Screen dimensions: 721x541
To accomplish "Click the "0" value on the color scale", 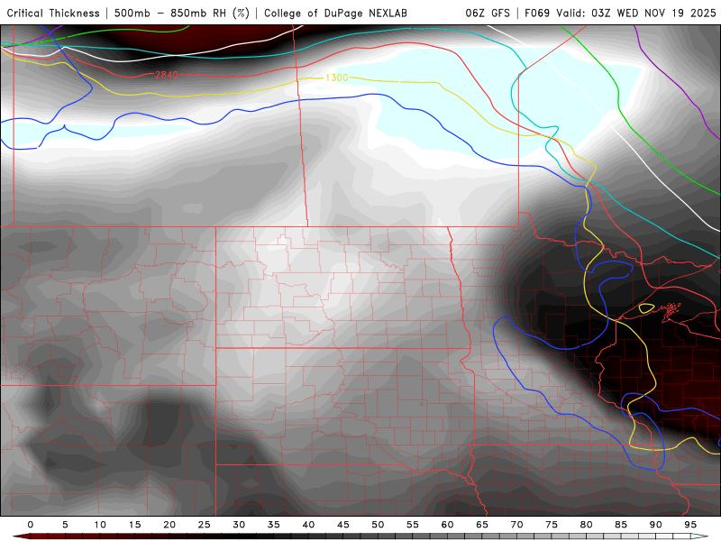I will pos(31,525).
